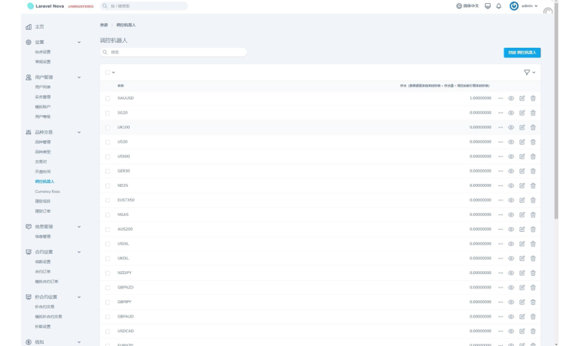Click the 资源 breadcrumb link
This screenshot has height=346, width=575.
coord(104,25)
